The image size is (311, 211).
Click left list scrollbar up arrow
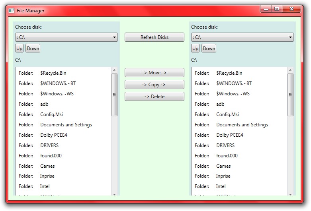(114, 70)
